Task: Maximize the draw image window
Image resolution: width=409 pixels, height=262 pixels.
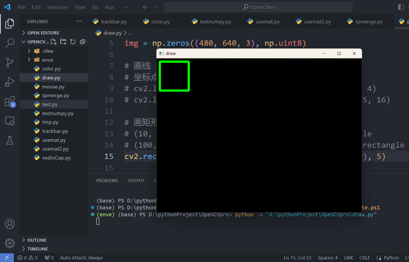Action: coord(339,53)
